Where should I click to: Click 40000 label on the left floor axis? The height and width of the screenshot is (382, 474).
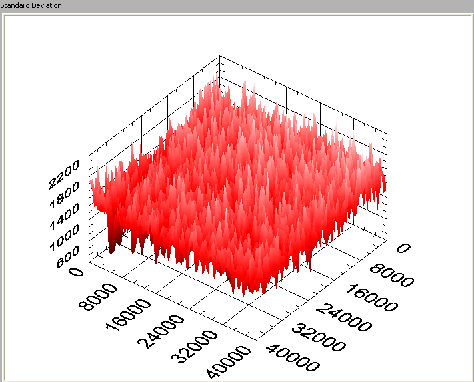[229, 362]
